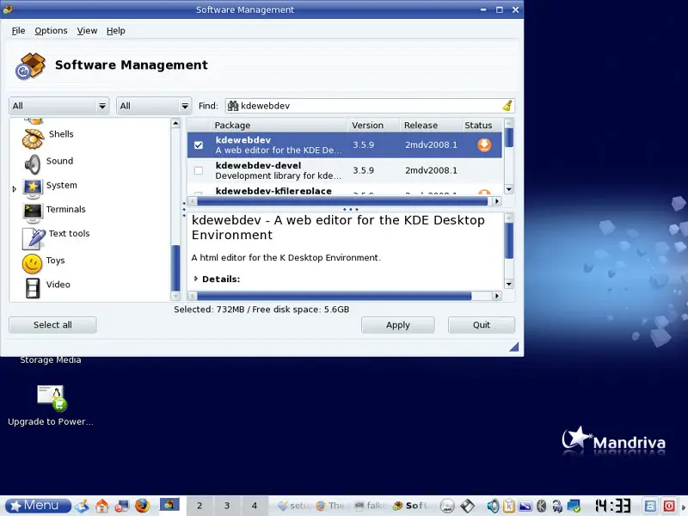Uncheck the kdewebdev package checkbox
Screen dimensions: 688x516
pos(199,144)
